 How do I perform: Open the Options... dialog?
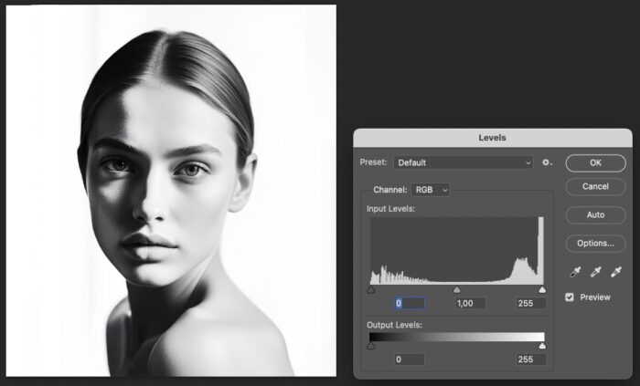tap(595, 244)
